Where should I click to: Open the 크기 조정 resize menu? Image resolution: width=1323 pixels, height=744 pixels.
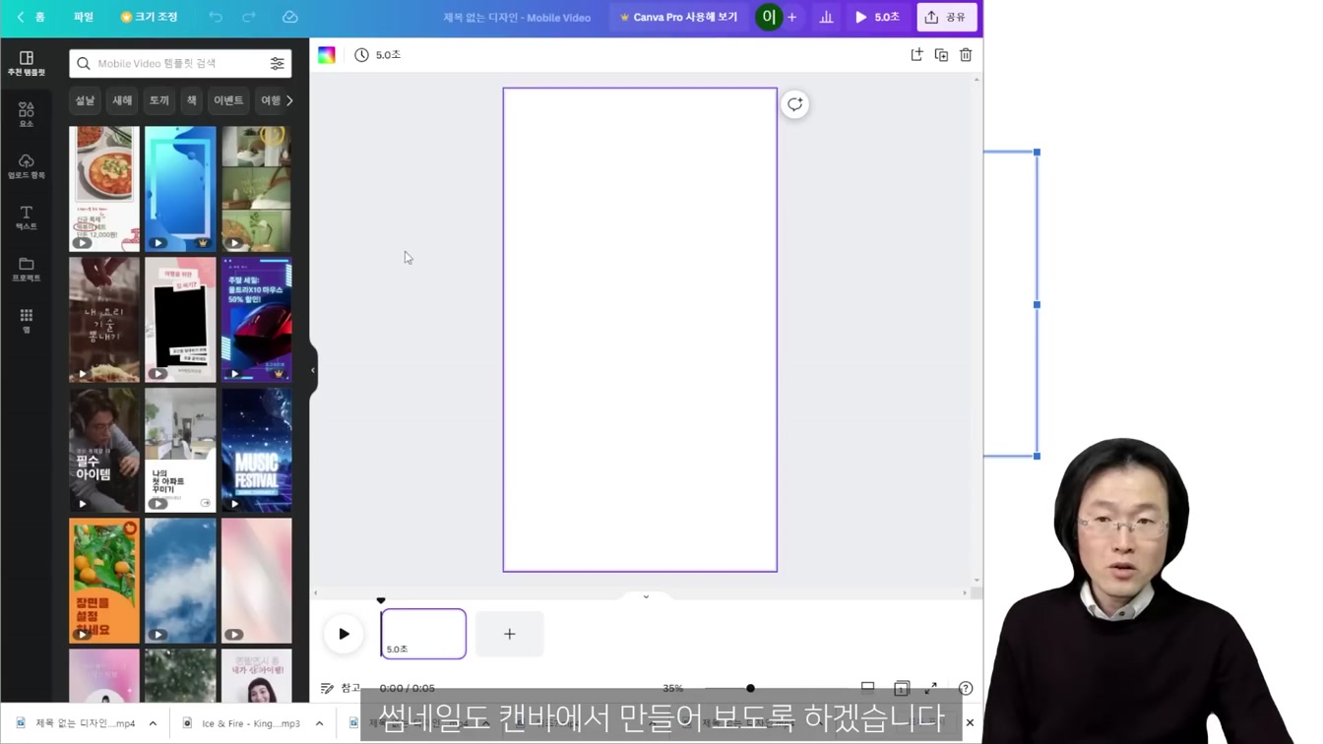point(149,17)
